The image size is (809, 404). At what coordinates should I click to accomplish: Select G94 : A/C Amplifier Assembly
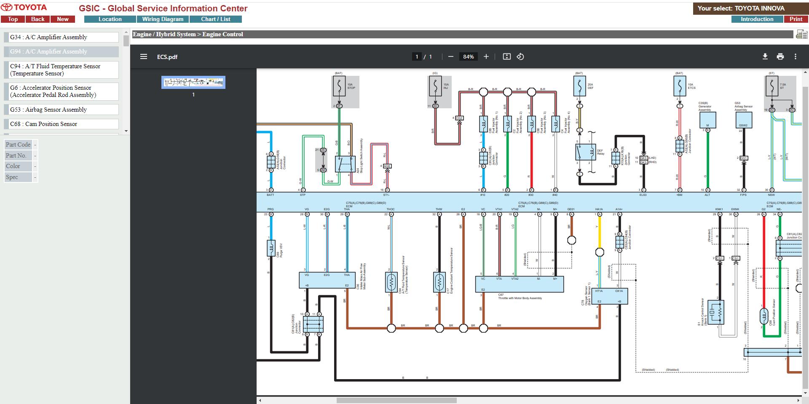[62, 51]
